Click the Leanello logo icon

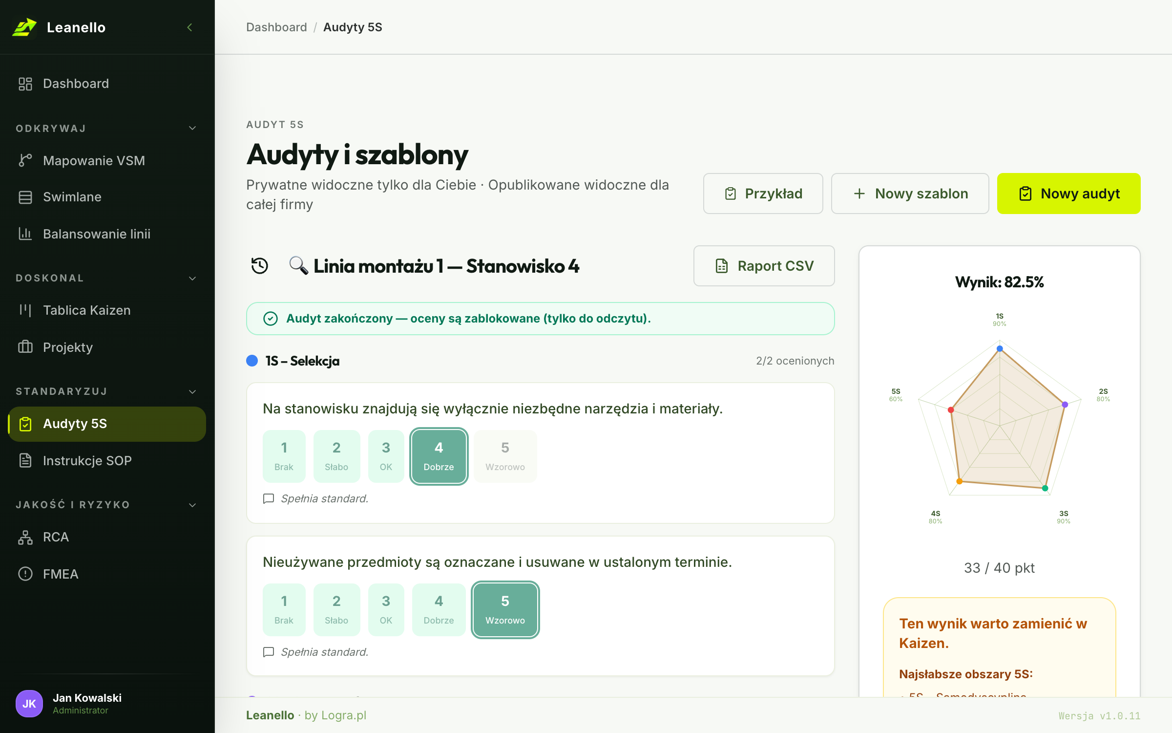[24, 27]
